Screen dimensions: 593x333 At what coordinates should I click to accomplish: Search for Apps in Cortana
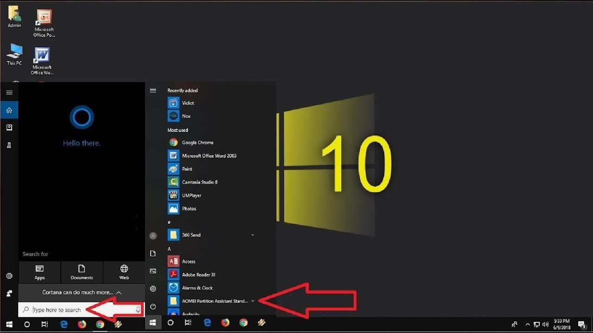[39, 272]
